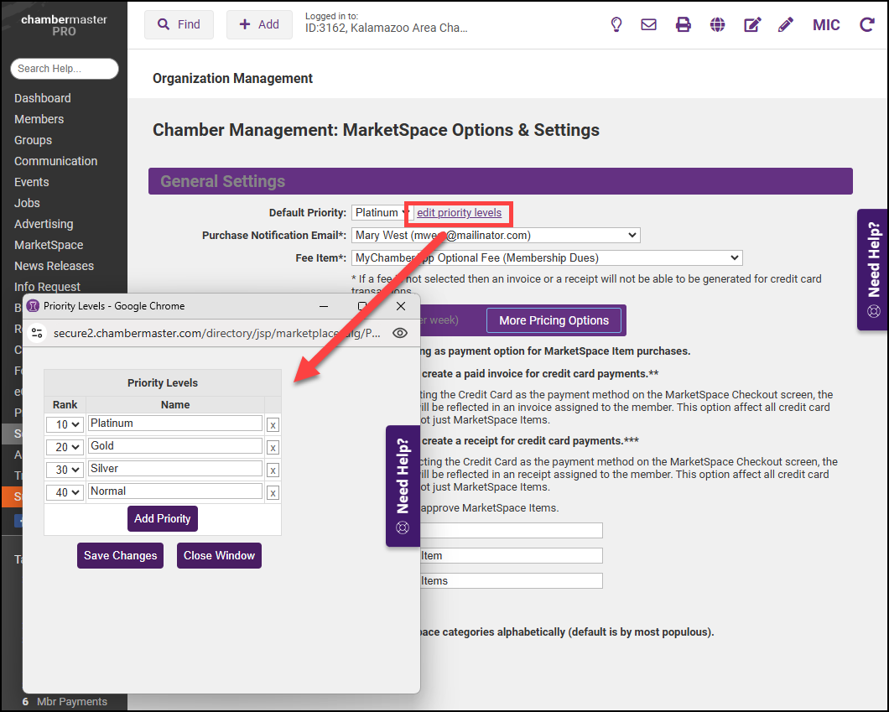Viewport: 889px width, 712px height.
Task: Click the Gold priority name field
Action: point(174,446)
